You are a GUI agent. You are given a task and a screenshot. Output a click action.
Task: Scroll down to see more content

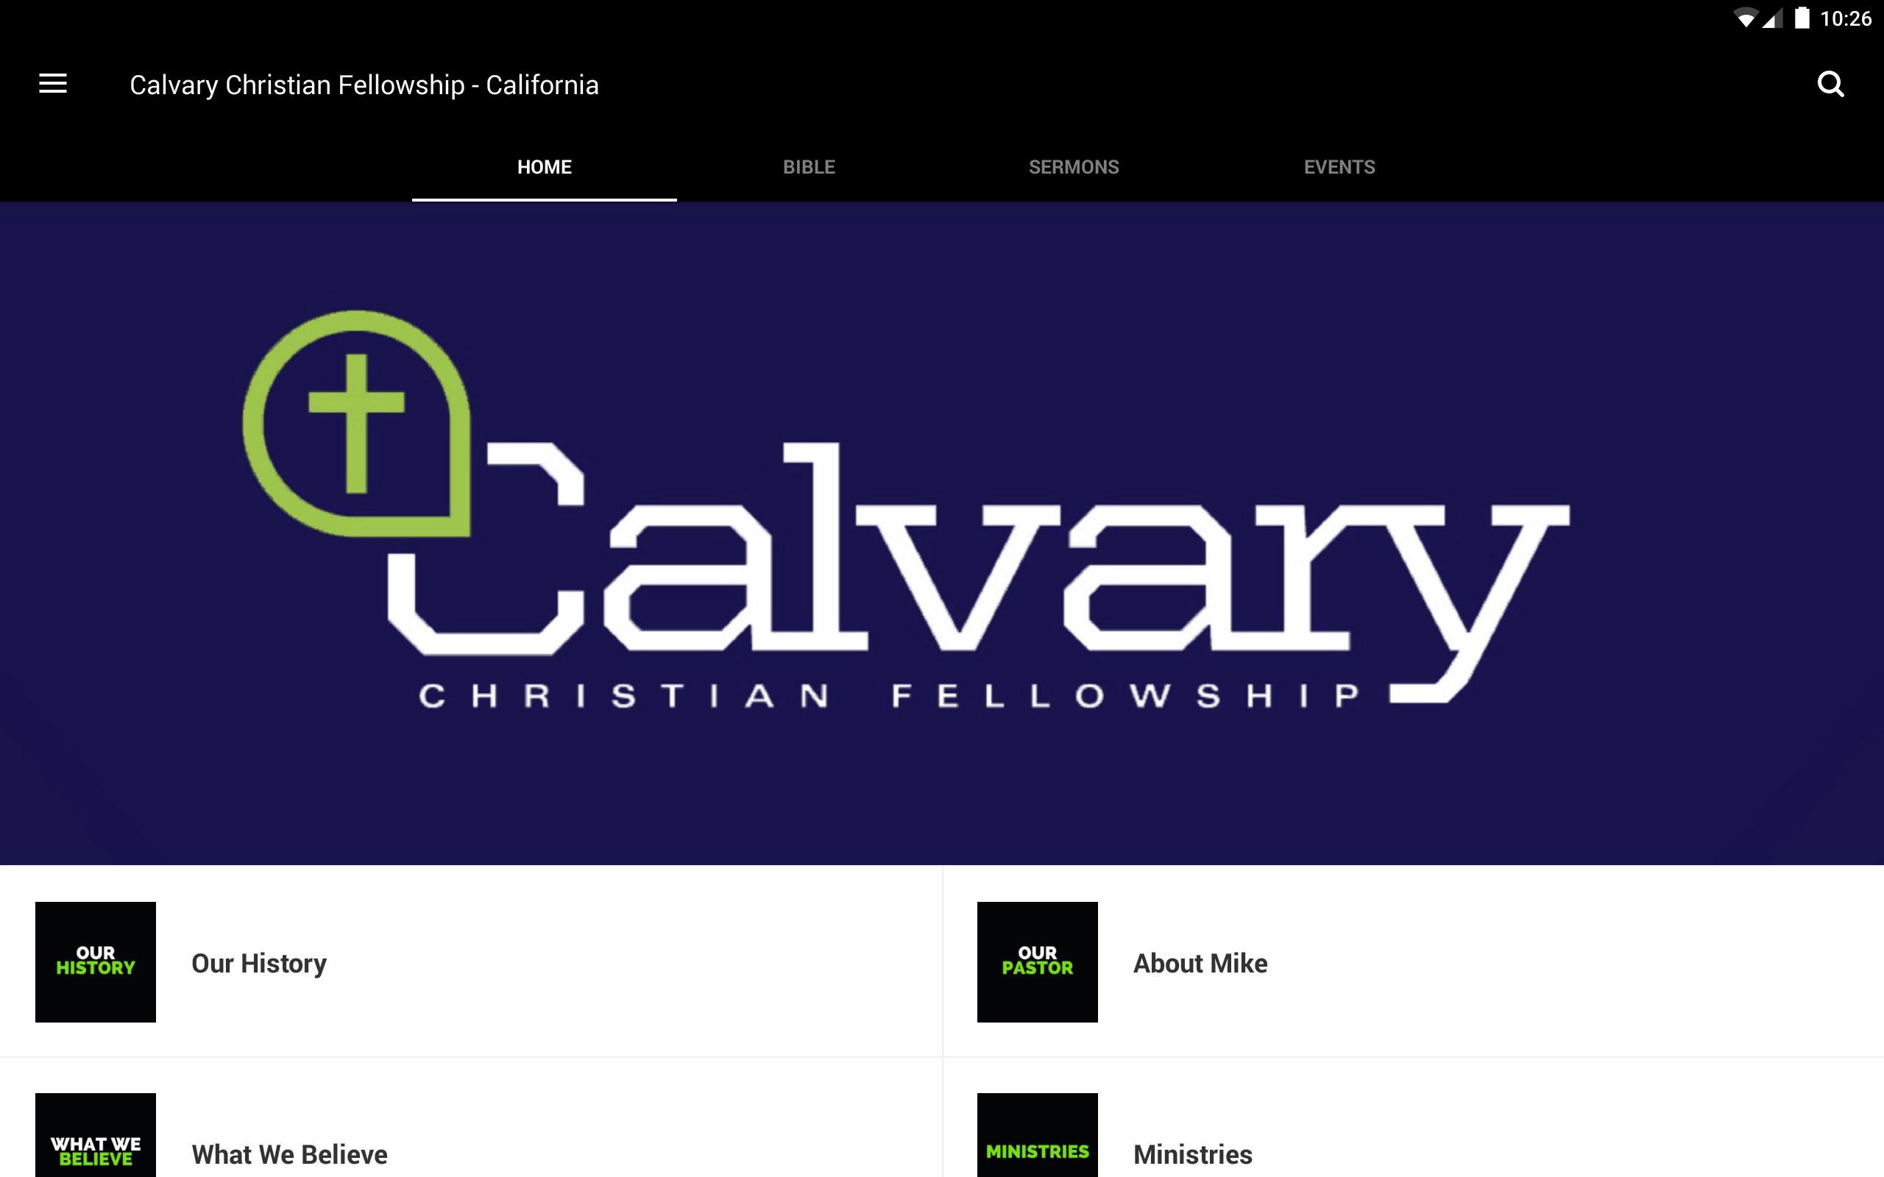pyautogui.click(x=941, y=1017)
